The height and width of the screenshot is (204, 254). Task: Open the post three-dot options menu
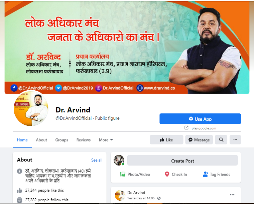(232, 195)
